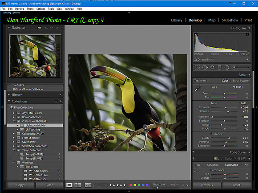
Task: Open the Temp (SMART) collection
Action: [34, 154]
